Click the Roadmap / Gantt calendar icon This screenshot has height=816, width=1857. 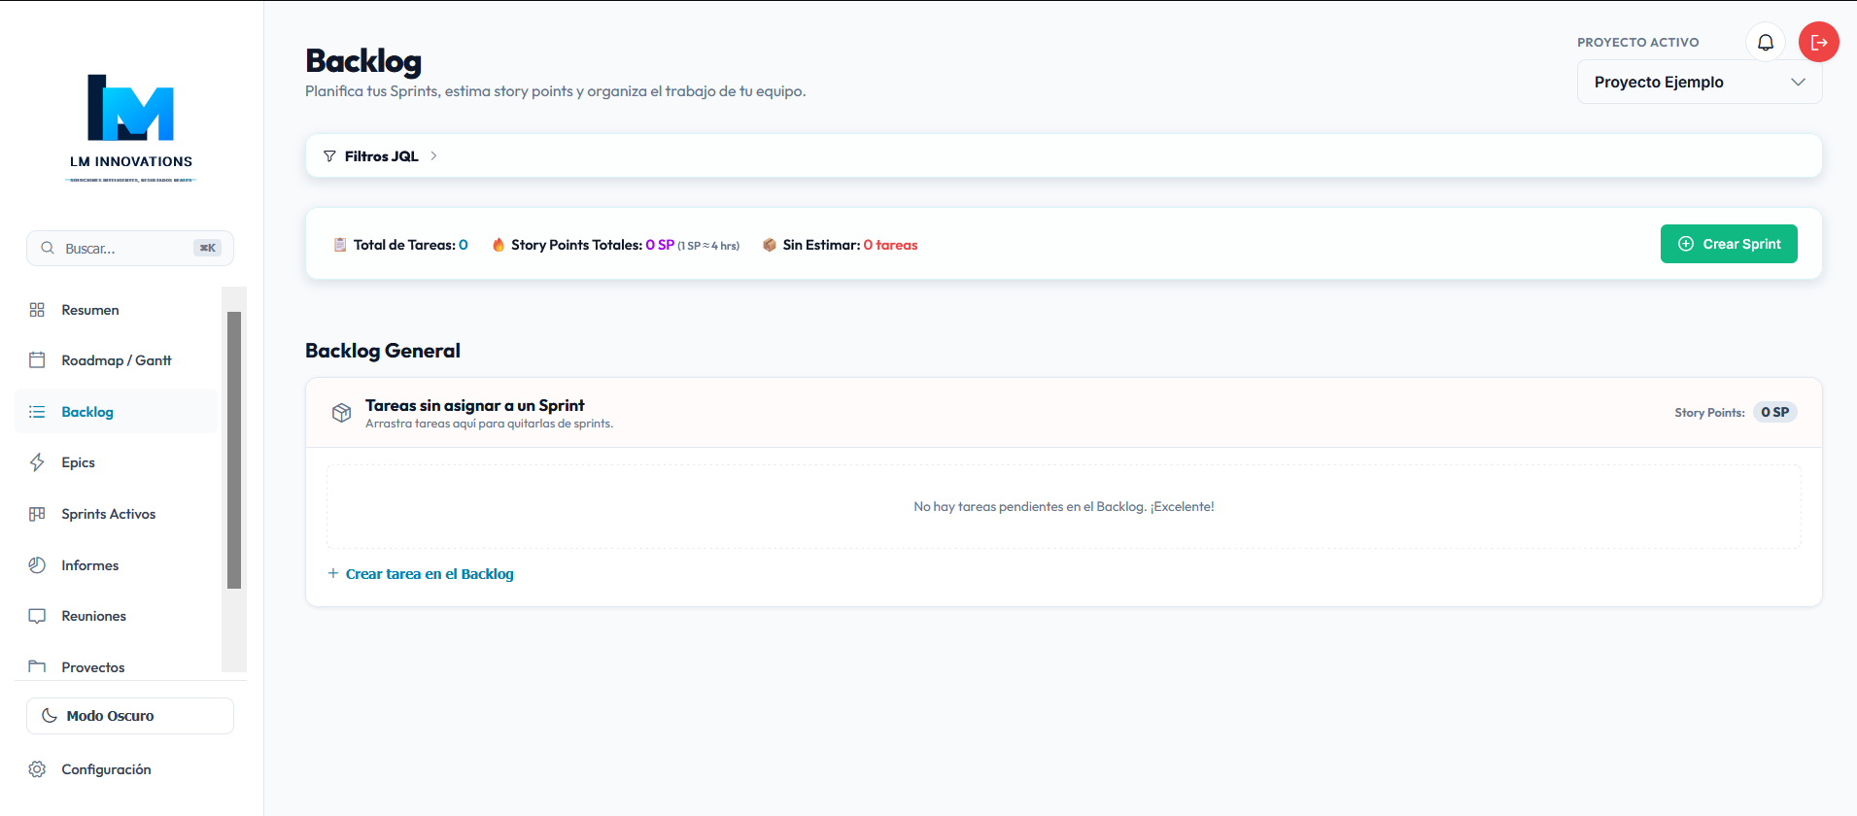click(37, 360)
